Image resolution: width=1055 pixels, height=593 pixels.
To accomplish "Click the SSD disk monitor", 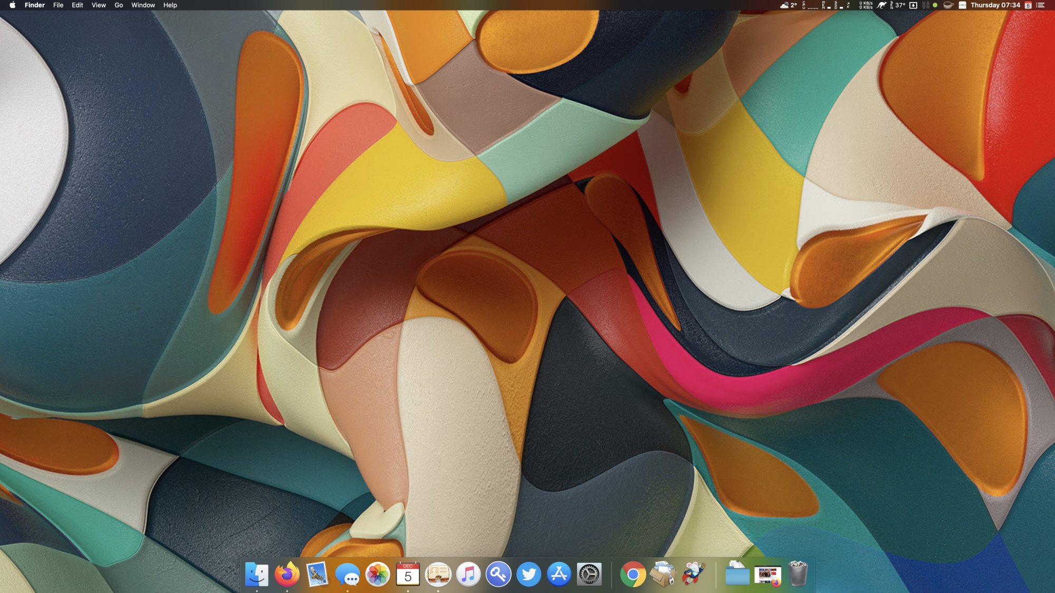I will pyautogui.click(x=839, y=5).
